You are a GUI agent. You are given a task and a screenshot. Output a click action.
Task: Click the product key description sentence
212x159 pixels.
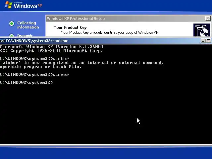[110, 32]
